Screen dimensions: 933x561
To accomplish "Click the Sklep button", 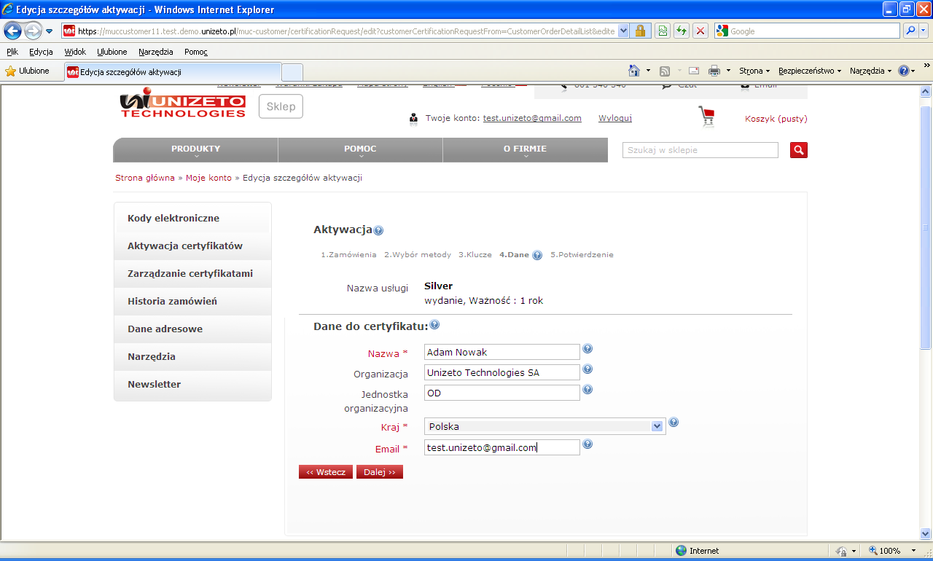I will [x=281, y=106].
